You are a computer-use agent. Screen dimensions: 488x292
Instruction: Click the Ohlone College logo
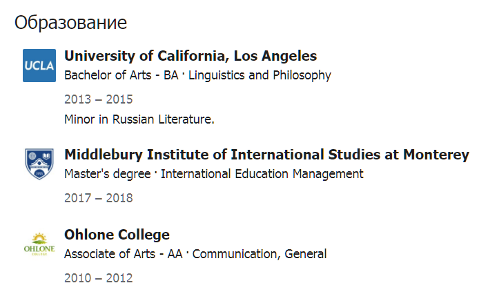[x=39, y=244]
